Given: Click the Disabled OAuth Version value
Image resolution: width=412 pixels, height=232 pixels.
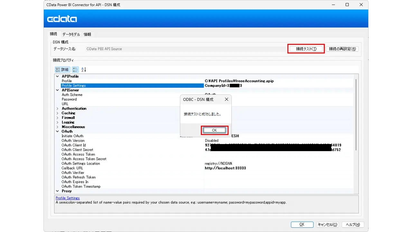Looking at the screenshot, I should [212, 140].
